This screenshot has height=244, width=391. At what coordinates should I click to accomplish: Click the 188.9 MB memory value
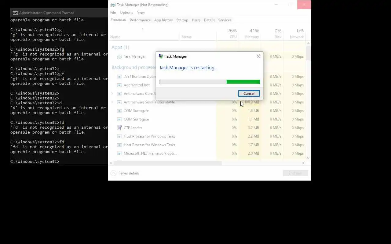tap(251, 102)
